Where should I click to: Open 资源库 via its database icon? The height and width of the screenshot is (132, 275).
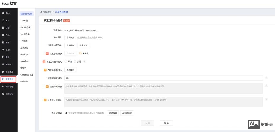click(x=3, y=64)
